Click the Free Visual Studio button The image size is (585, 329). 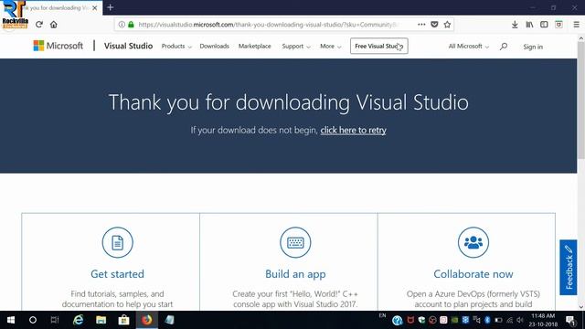coord(379,46)
